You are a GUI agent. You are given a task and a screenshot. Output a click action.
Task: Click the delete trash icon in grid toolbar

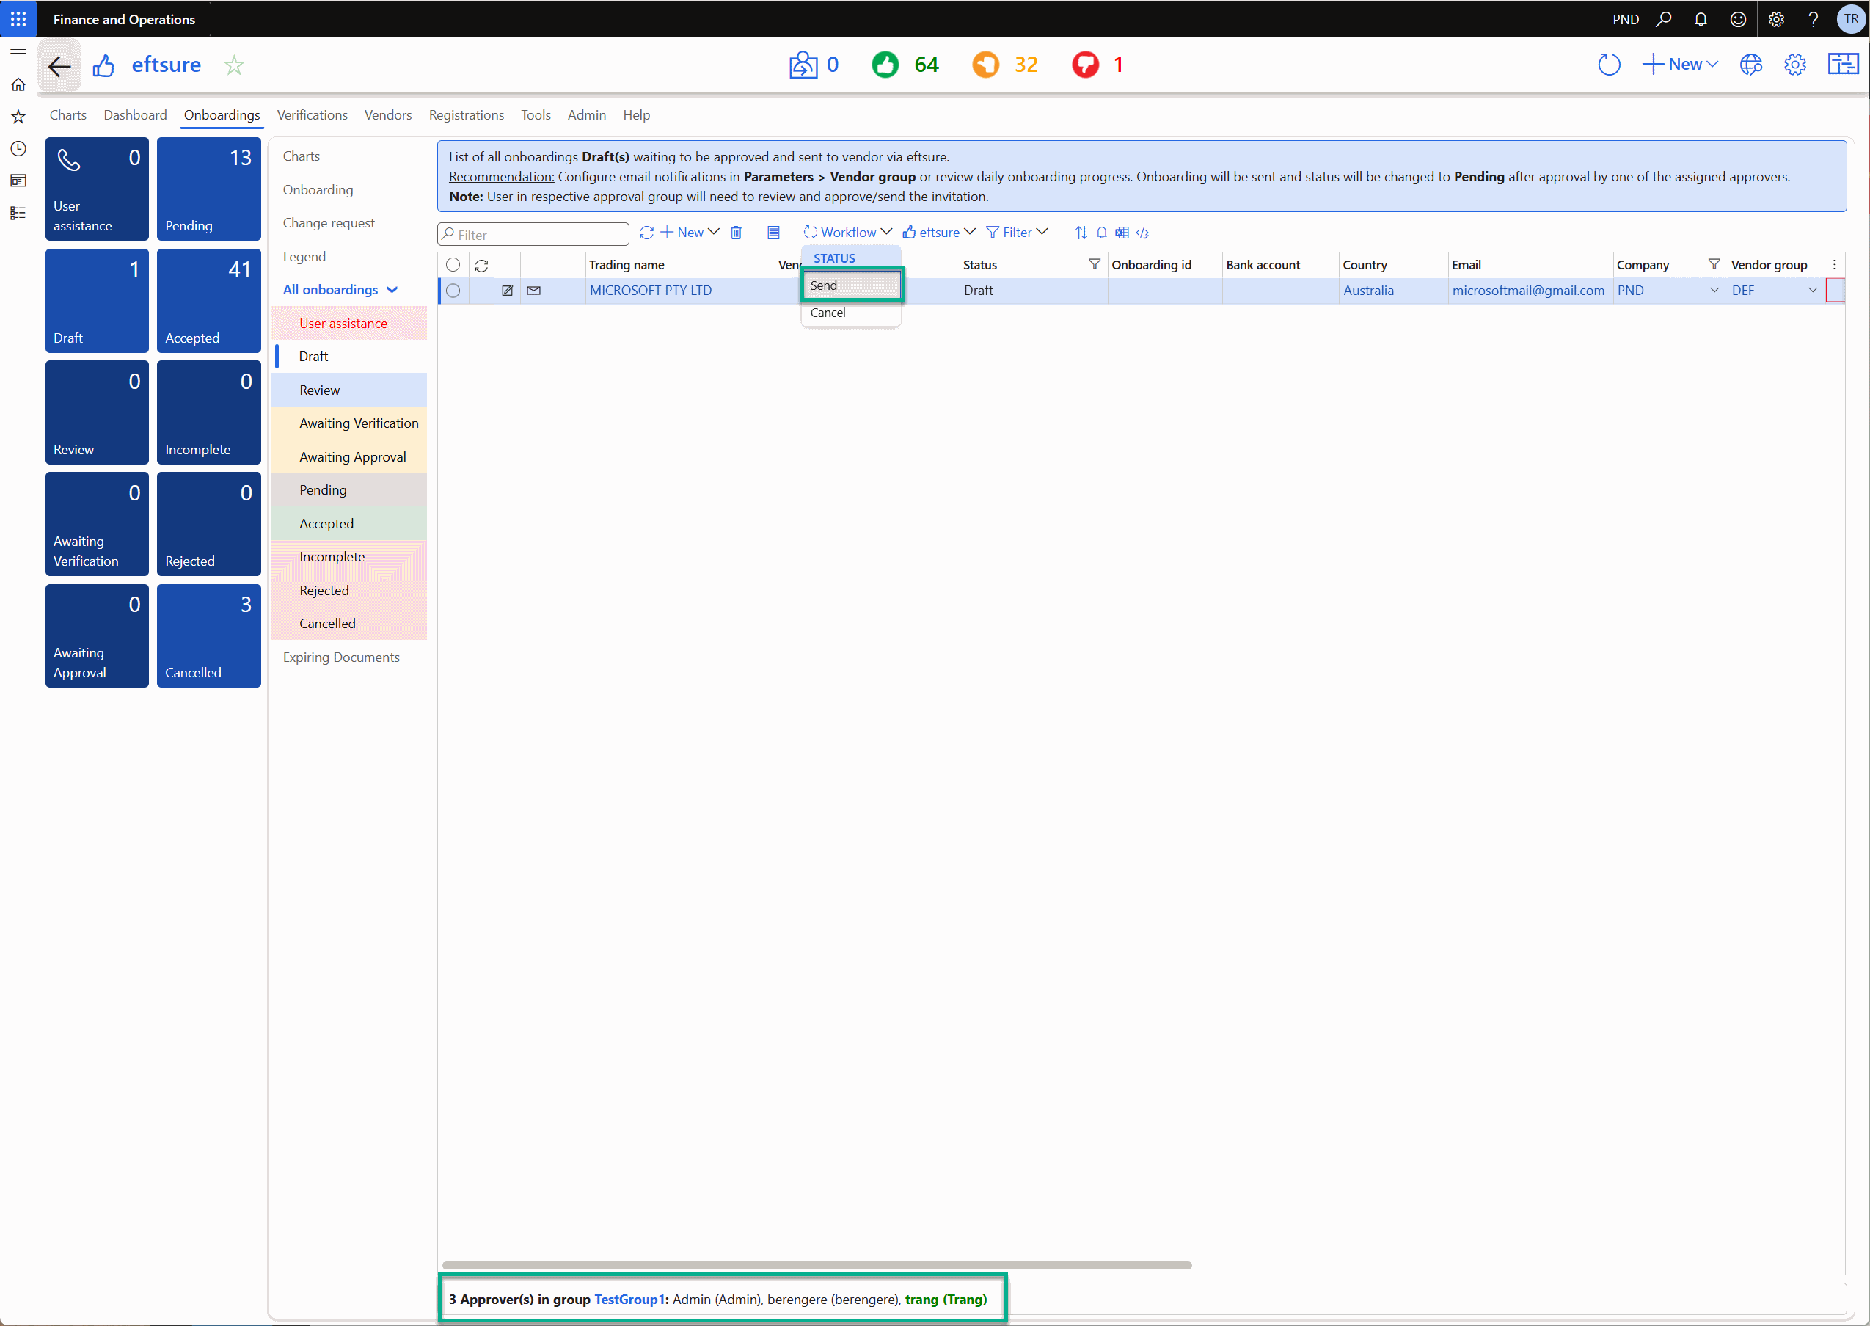tap(737, 233)
